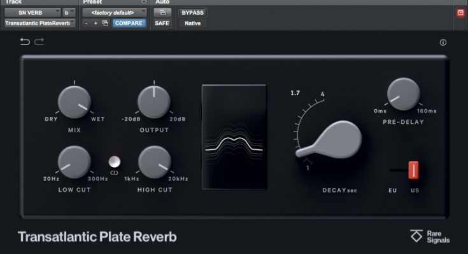Click the link icon below the red LED
468x254 pixels.
tap(114, 173)
